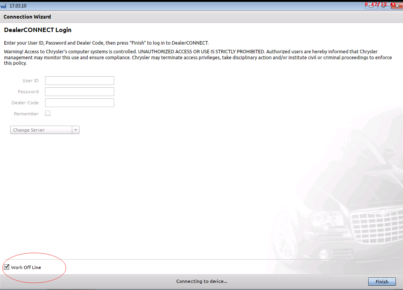Click the 'Work Off Line' label text
The height and width of the screenshot is (290, 403).
[x=26, y=267]
